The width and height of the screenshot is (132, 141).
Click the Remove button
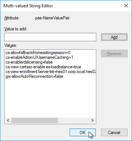pyautogui.click(x=114, y=54)
